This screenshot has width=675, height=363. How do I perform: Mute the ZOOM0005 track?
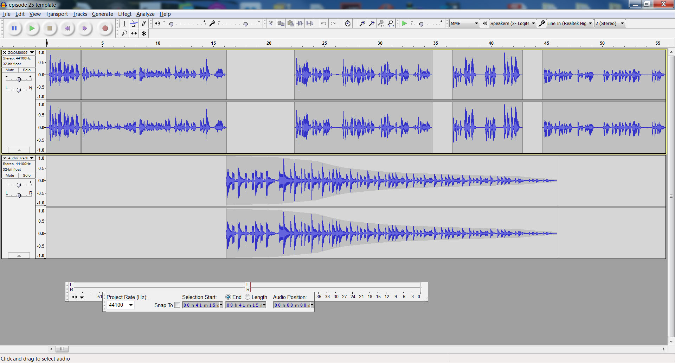10,70
